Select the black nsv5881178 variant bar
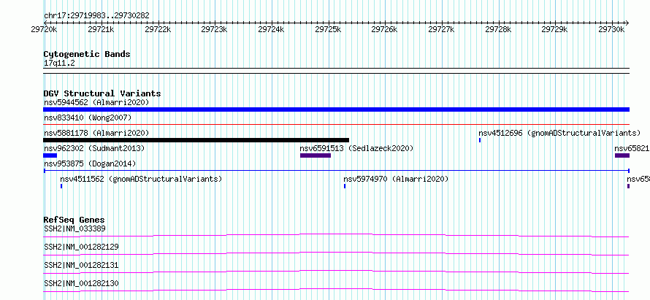650x300 pixels. tap(196, 140)
